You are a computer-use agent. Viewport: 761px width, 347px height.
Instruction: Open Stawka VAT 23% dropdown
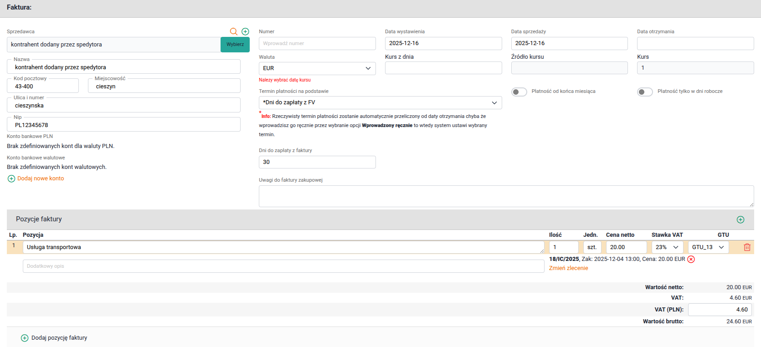click(x=667, y=247)
